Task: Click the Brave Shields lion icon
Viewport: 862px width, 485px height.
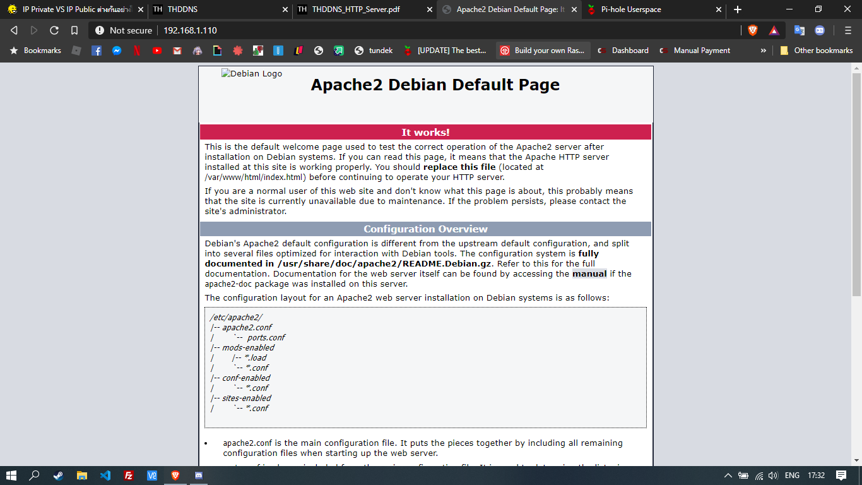Action: [x=753, y=30]
